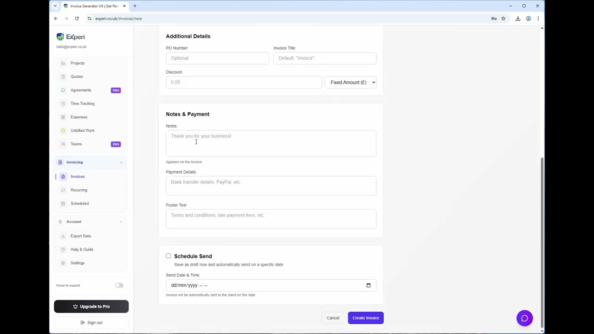
Task: Click the Account section gear icon
Action: [60, 222]
